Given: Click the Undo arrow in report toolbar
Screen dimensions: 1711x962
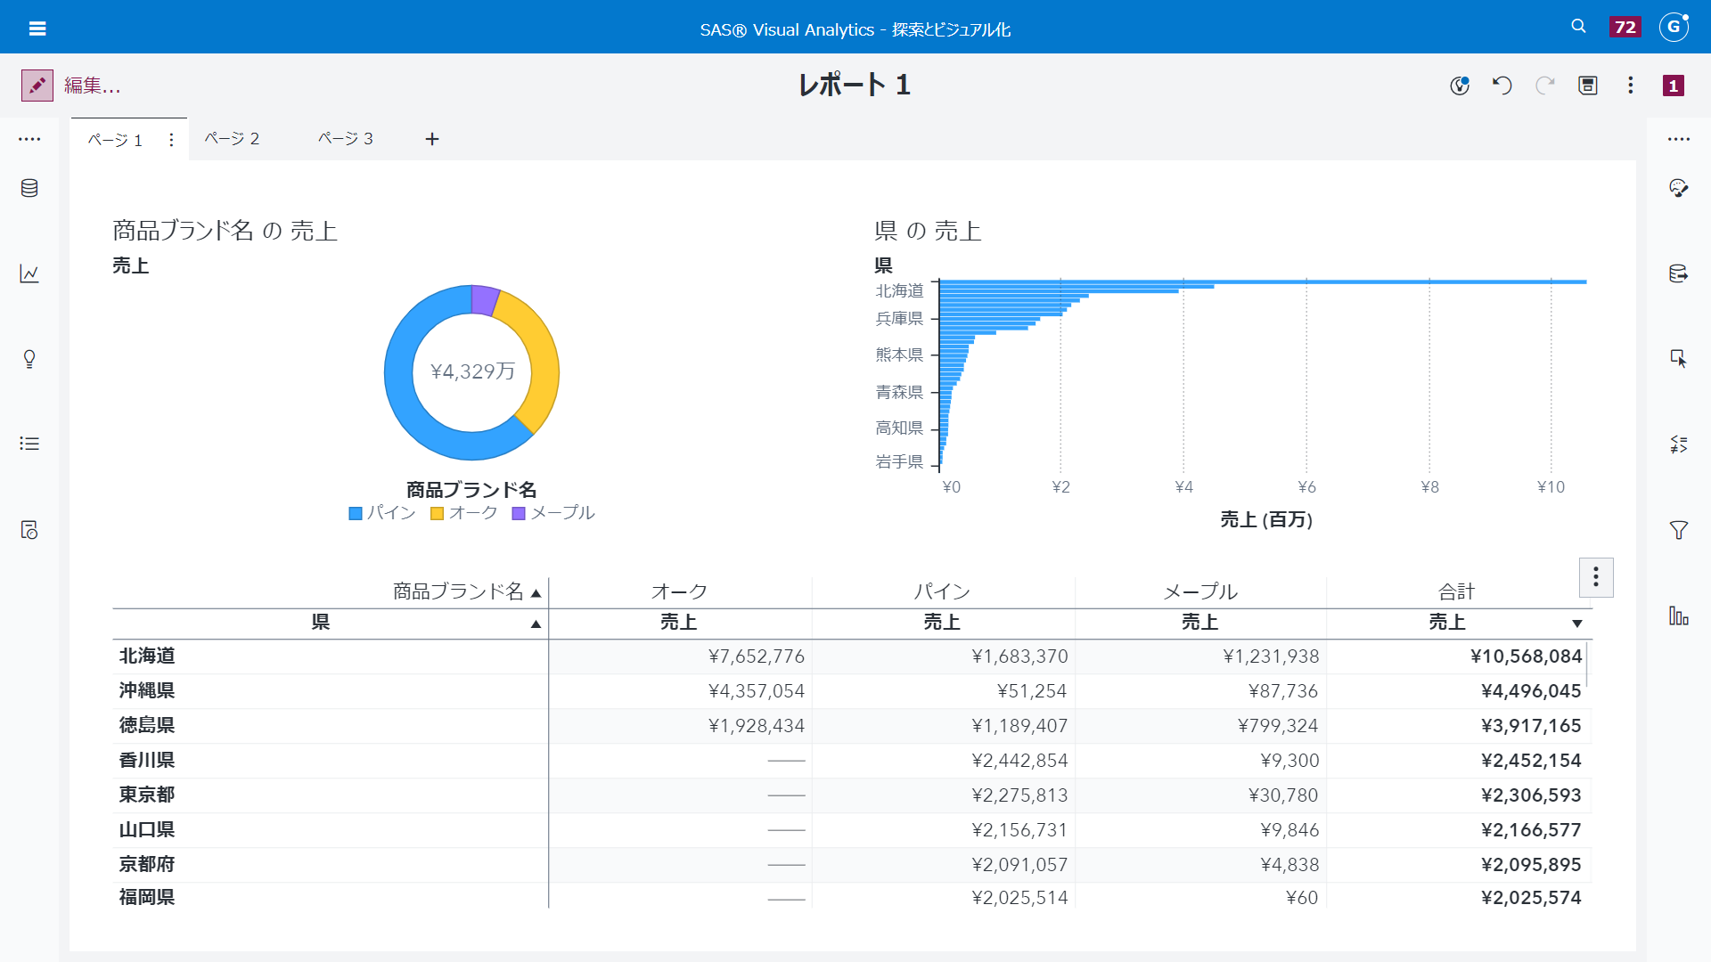Looking at the screenshot, I should point(1502,86).
